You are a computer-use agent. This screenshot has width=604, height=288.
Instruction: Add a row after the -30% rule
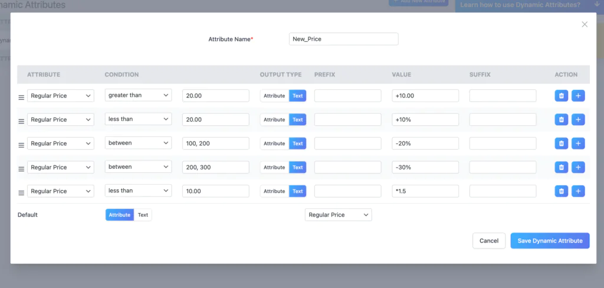(578, 168)
